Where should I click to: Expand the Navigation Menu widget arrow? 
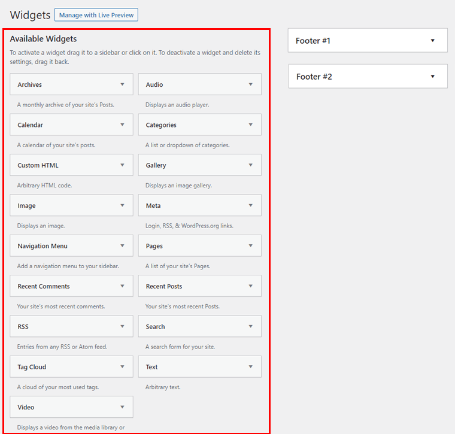pyautogui.click(x=122, y=246)
